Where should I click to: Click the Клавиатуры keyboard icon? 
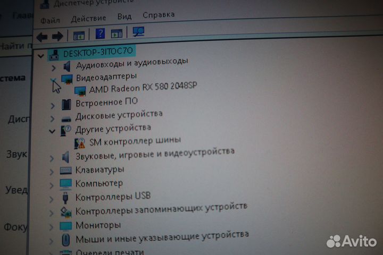[x=66, y=171]
